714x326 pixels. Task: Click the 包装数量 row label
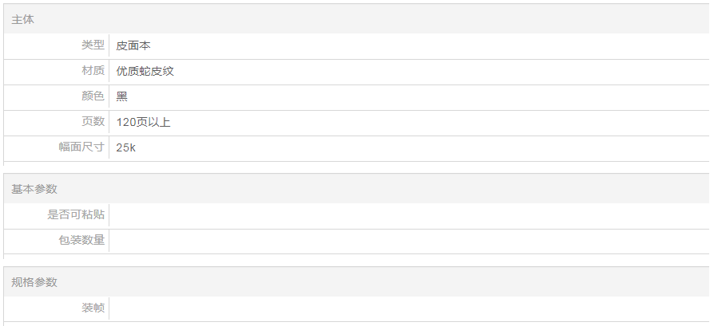81,240
